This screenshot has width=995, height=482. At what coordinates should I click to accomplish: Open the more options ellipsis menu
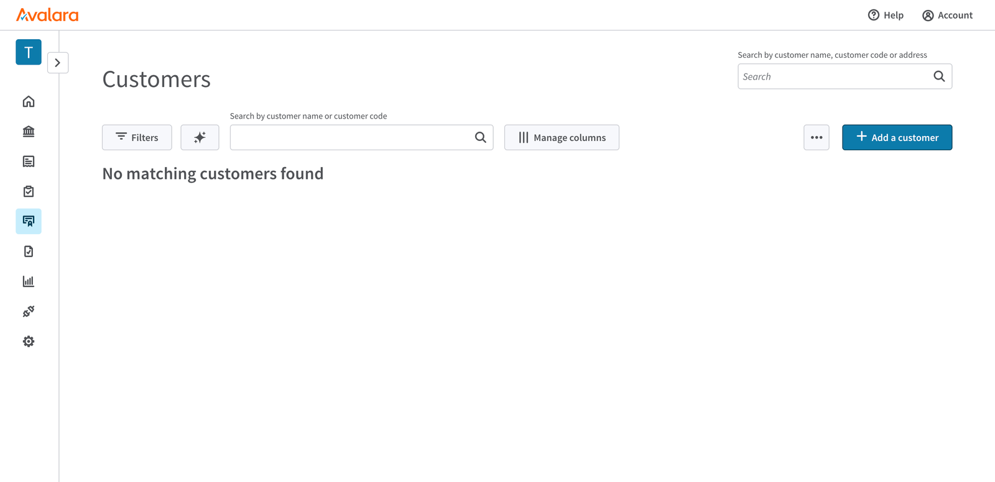(817, 137)
